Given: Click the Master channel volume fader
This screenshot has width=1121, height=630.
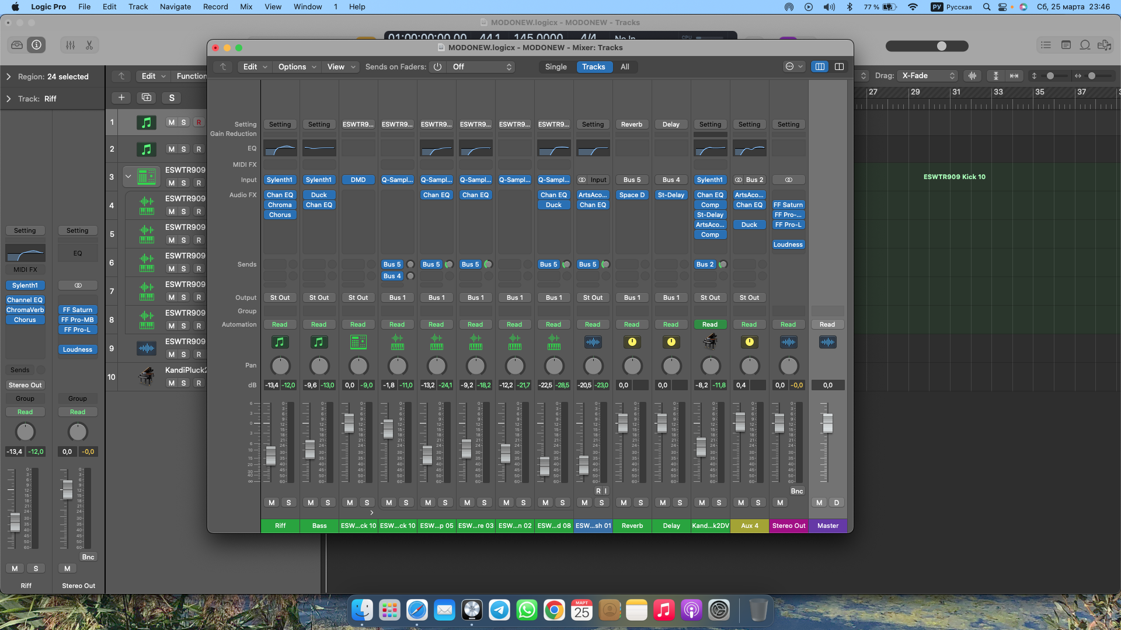Looking at the screenshot, I should [x=827, y=422].
